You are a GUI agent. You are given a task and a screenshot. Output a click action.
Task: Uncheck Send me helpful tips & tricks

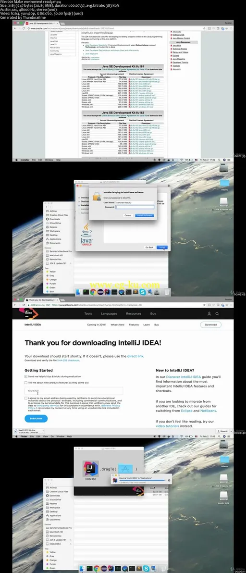click(26, 376)
